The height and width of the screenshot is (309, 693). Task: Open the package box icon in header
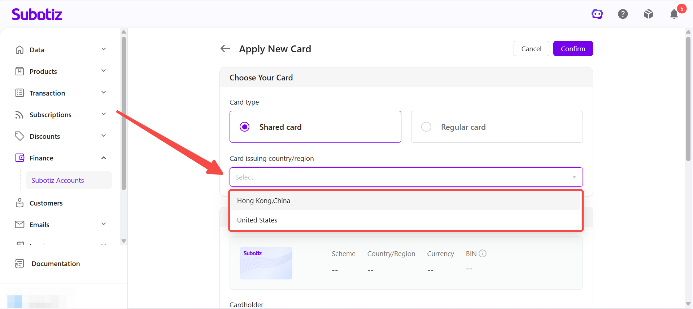tap(649, 14)
